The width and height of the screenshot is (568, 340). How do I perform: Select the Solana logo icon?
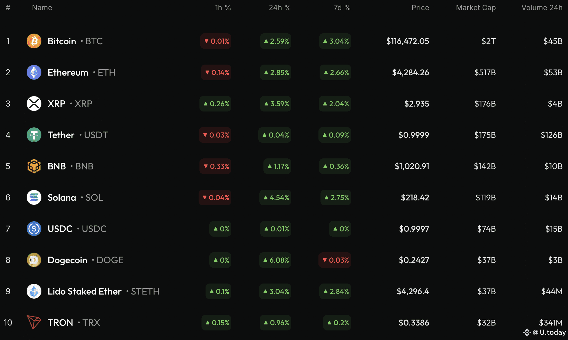click(34, 197)
